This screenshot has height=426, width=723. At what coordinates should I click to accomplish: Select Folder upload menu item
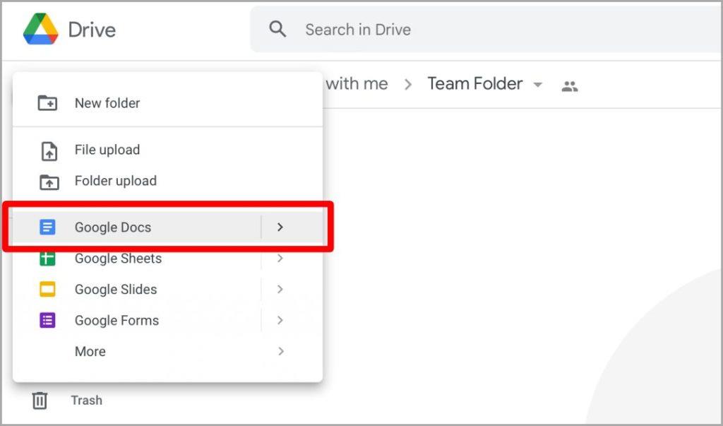[x=167, y=180]
